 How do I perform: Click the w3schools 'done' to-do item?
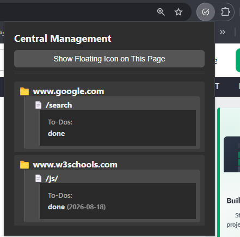click(57, 207)
